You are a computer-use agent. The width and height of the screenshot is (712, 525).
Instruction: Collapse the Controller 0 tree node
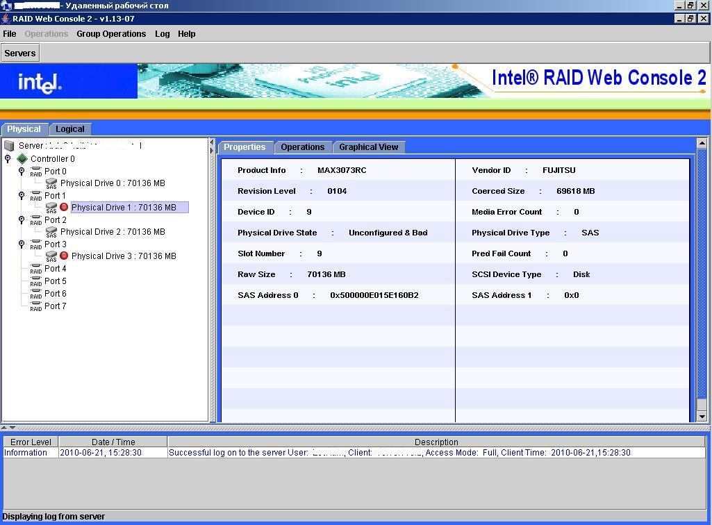tap(8, 159)
